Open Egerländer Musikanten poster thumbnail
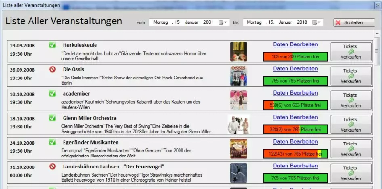 pos(238,149)
